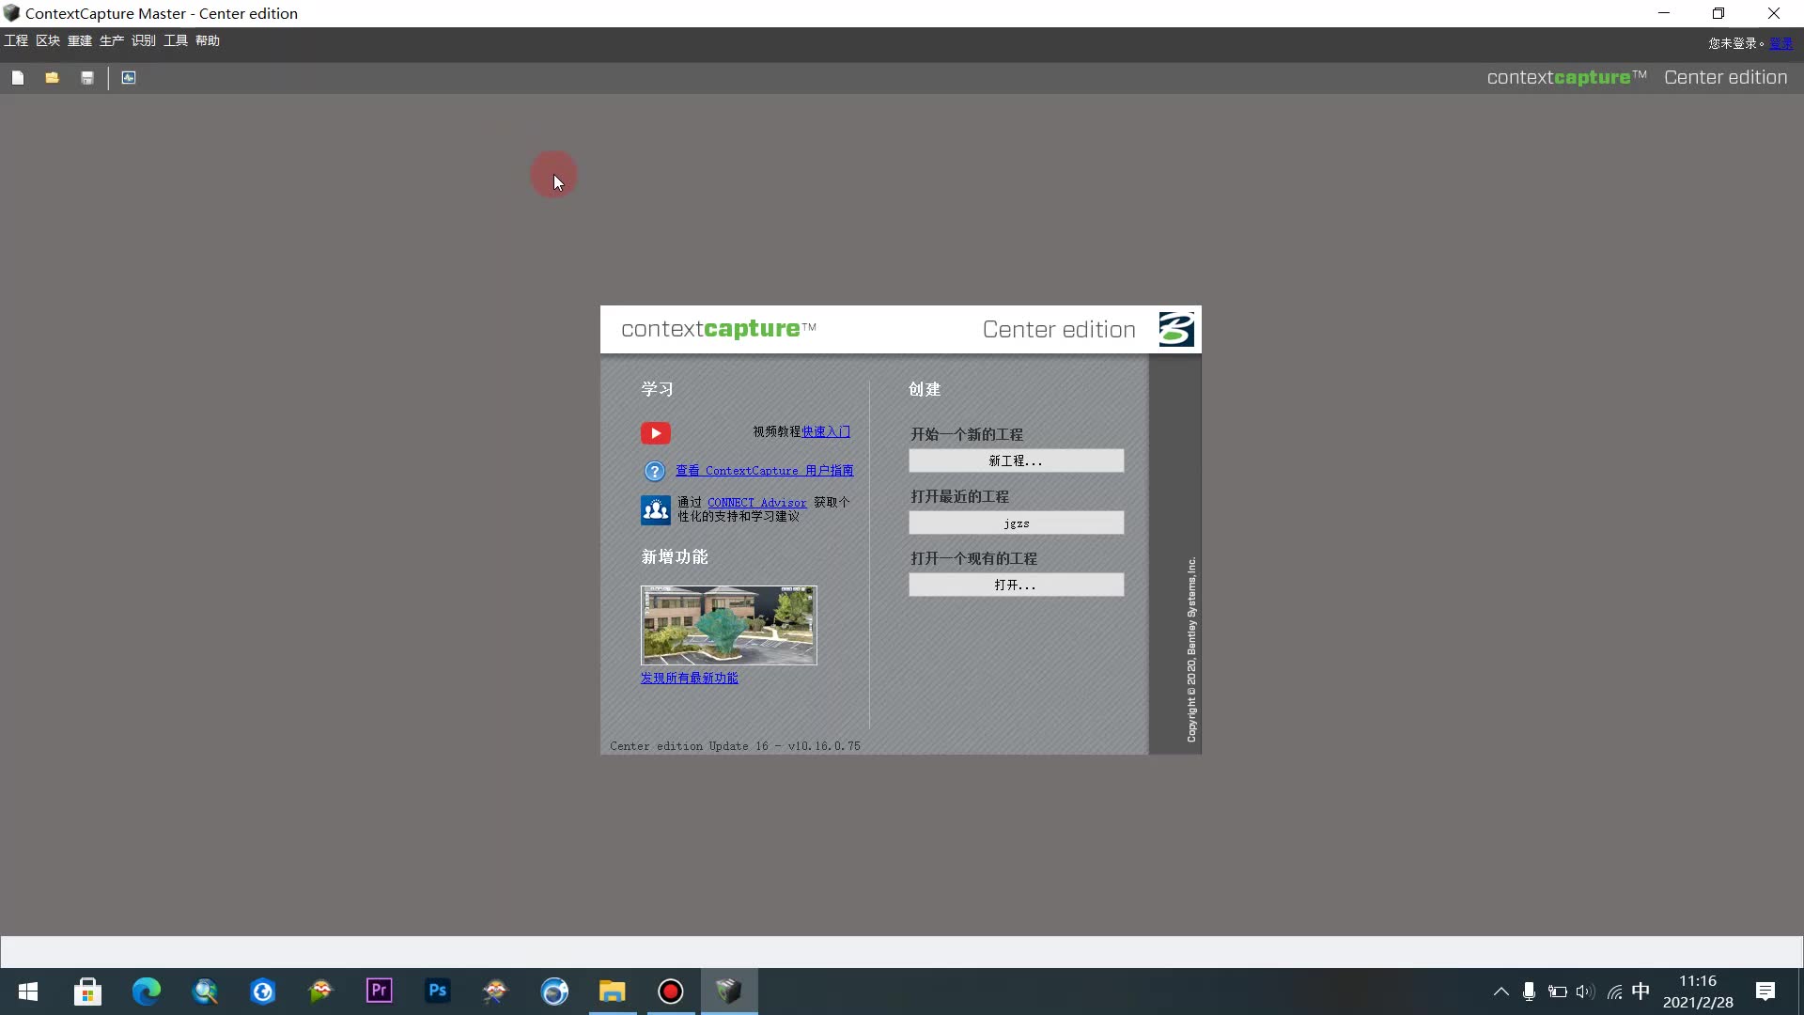Image resolution: width=1804 pixels, height=1015 pixels.
Task: Open the ContextCapture user guide link
Action: 764,471
